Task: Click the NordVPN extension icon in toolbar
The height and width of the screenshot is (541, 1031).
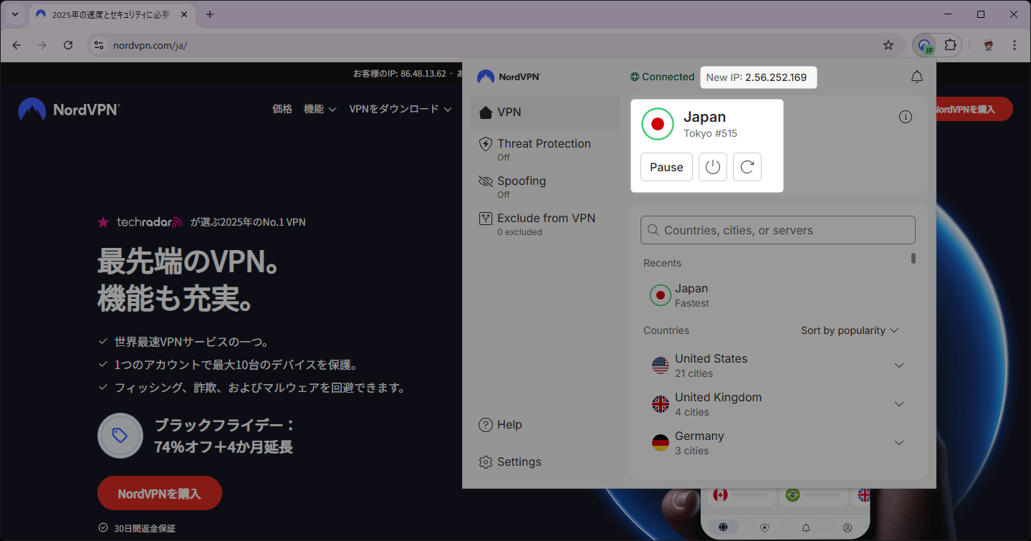Action: pos(925,45)
